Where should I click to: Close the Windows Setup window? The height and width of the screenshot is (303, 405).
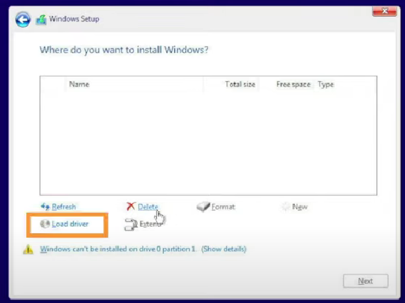[x=385, y=11]
